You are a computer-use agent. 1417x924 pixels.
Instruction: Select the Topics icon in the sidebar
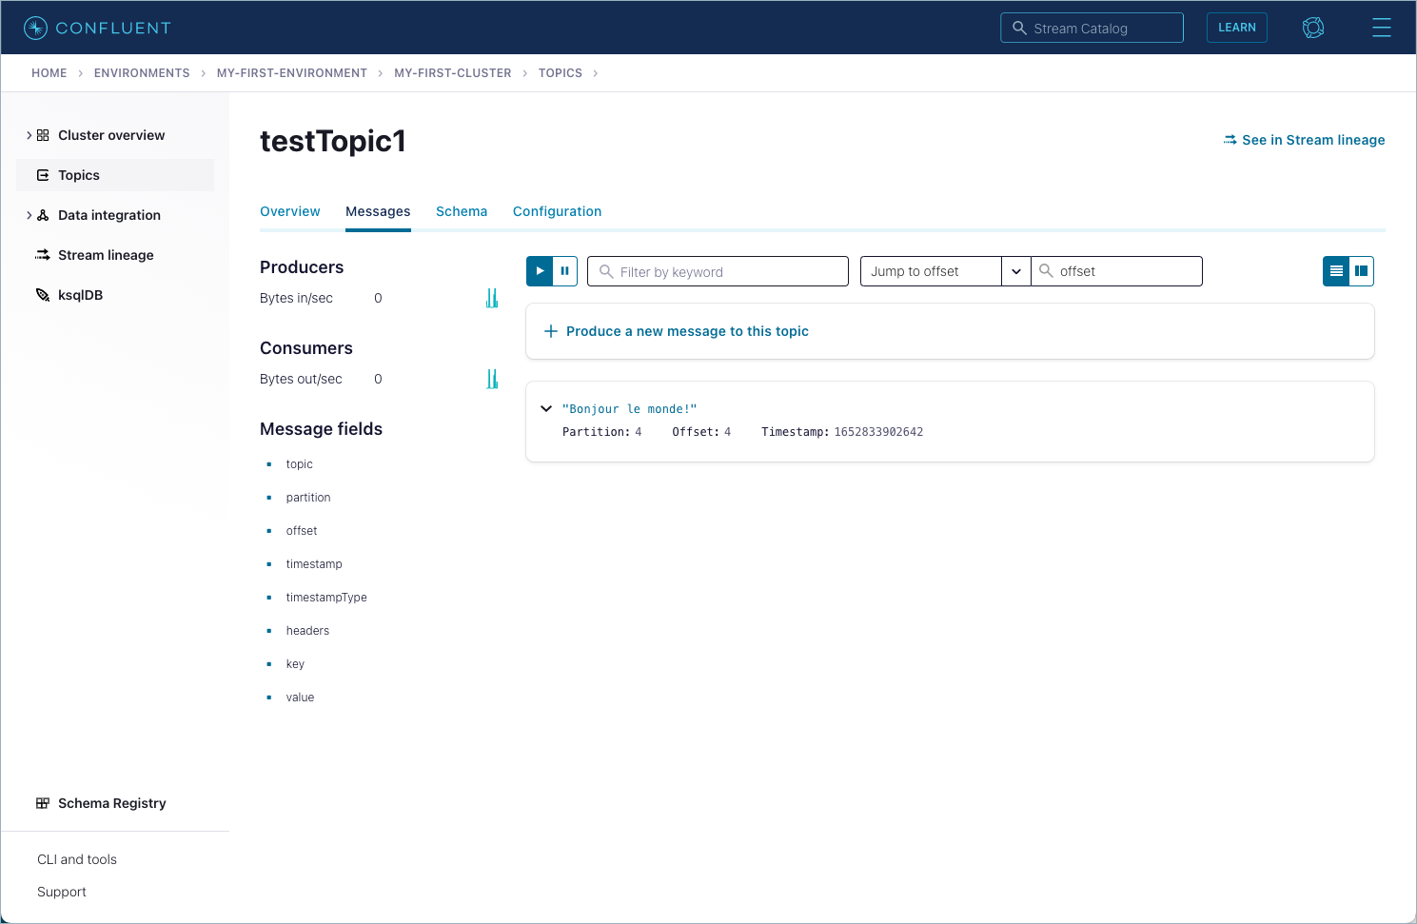coord(43,174)
